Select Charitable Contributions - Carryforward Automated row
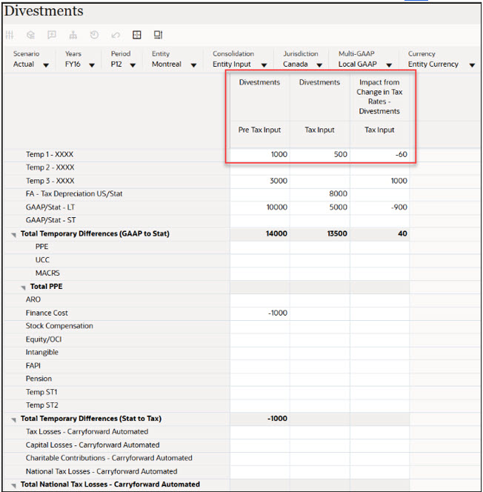 click(x=109, y=458)
